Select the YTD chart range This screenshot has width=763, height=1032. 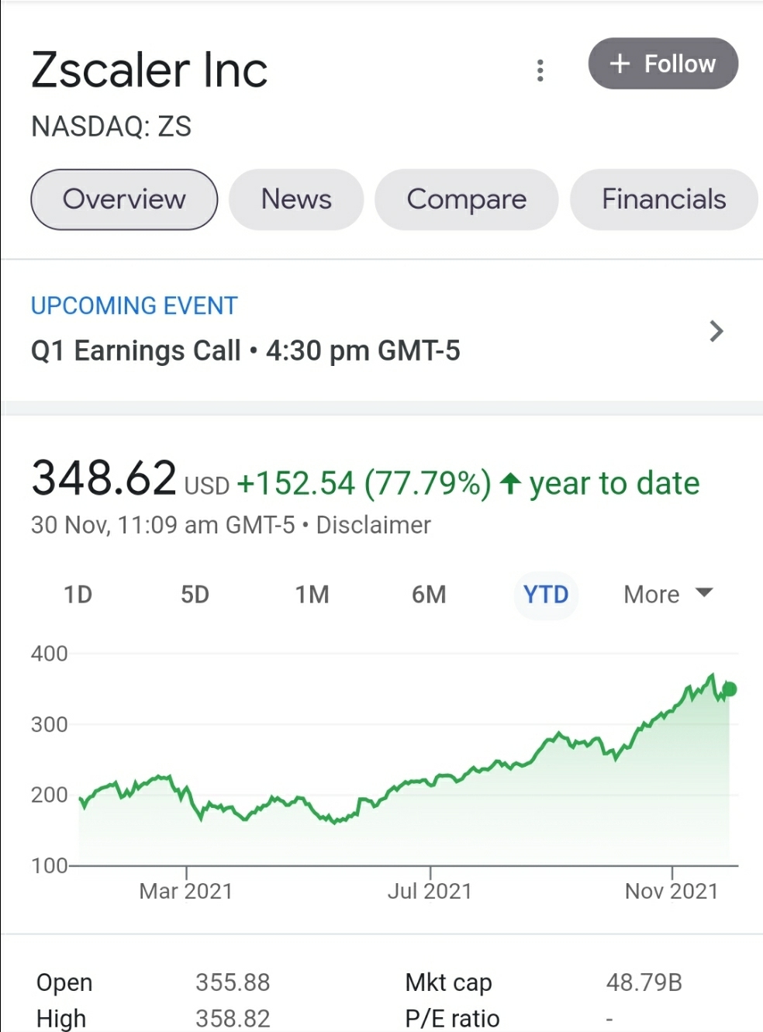[546, 595]
